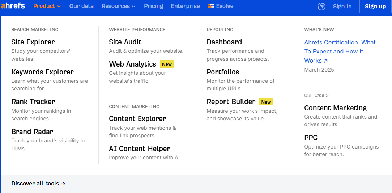Click the WHAT'S NEW heading

[x=319, y=30]
